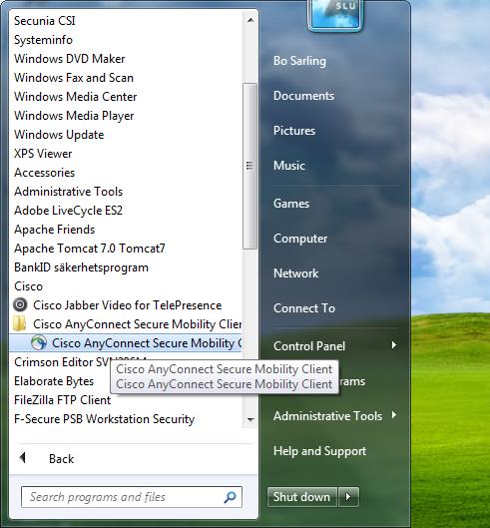Expand F-Secure PSB Workstation Security folder
The width and height of the screenshot is (490, 528).
point(105,419)
